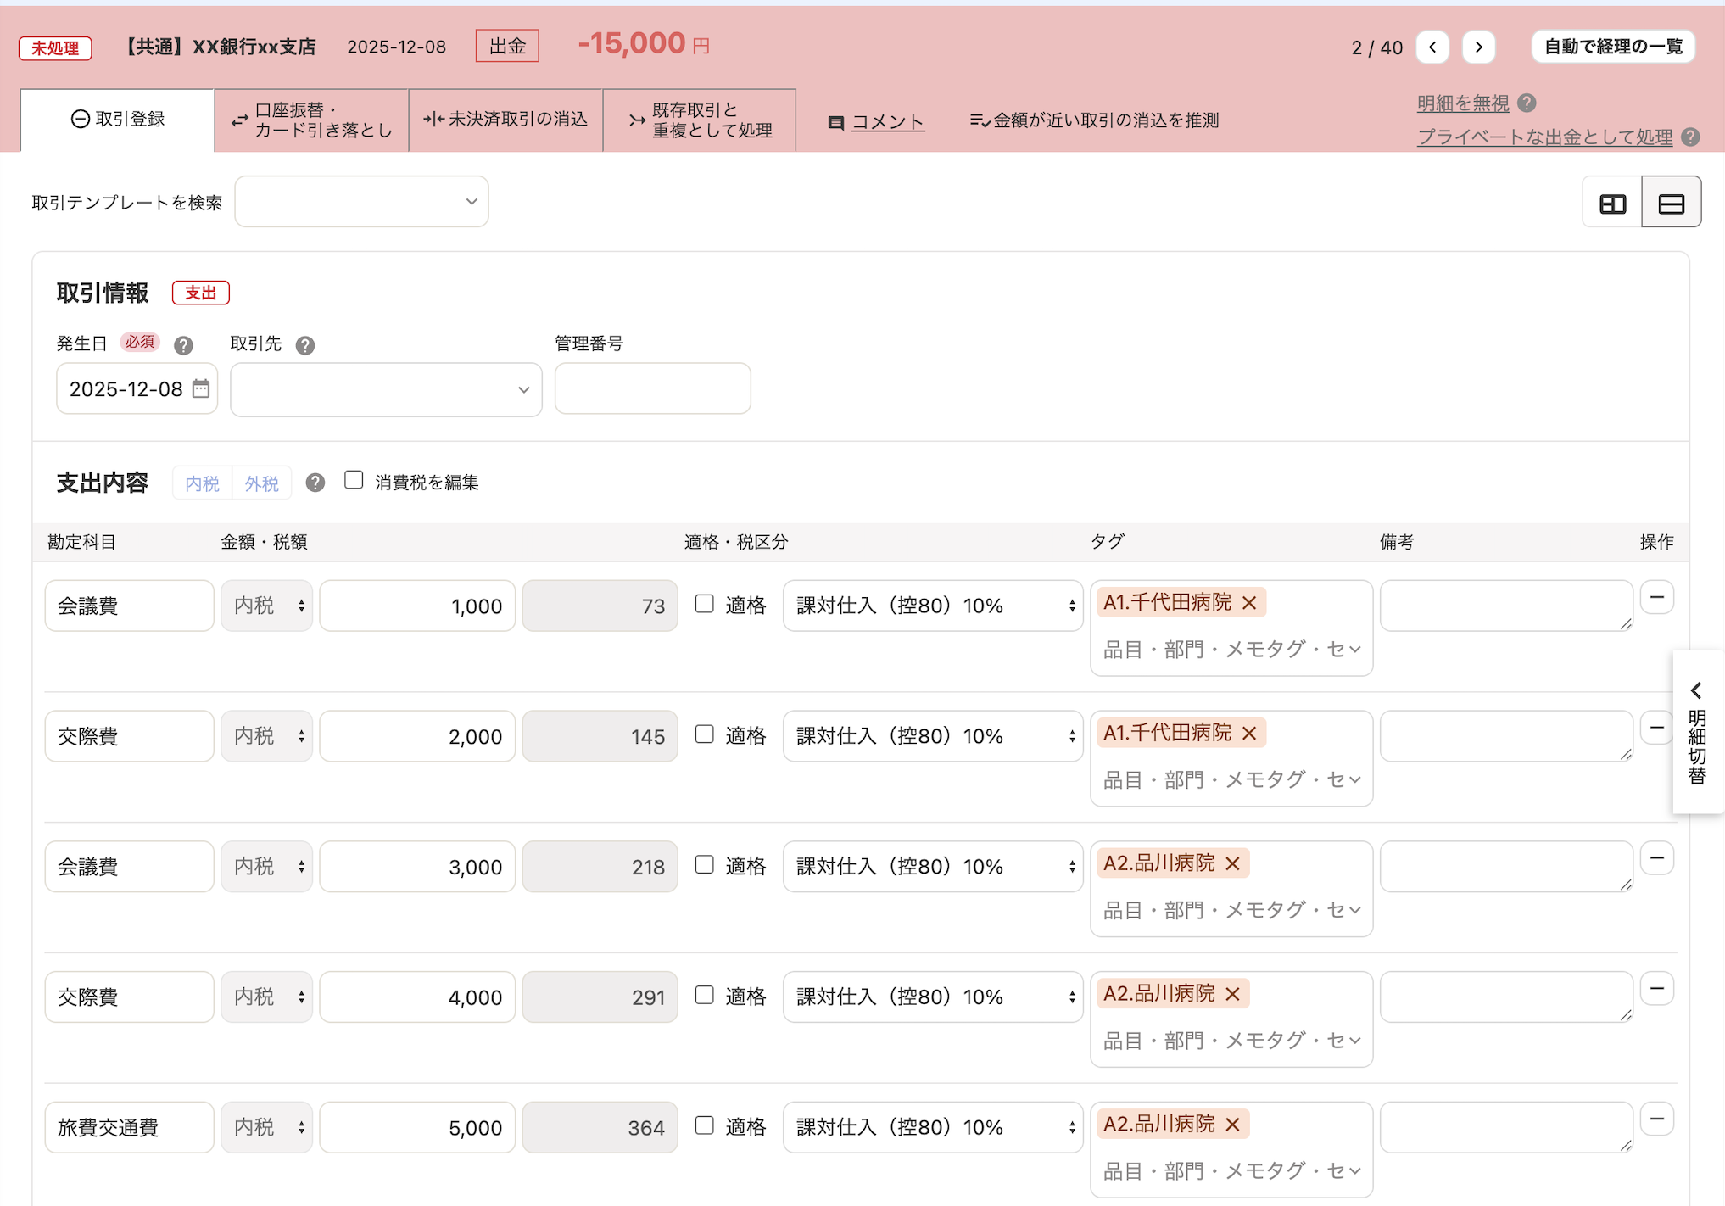Switch to split-column layout view icon

point(1612,203)
